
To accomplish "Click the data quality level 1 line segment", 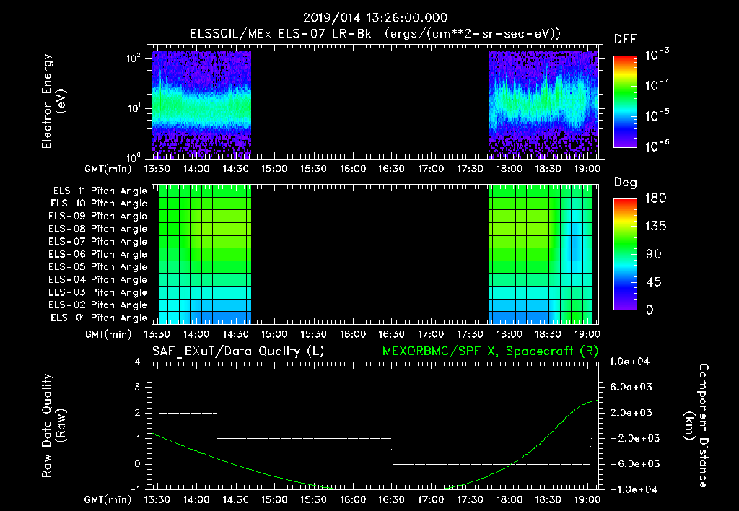I will (304, 438).
